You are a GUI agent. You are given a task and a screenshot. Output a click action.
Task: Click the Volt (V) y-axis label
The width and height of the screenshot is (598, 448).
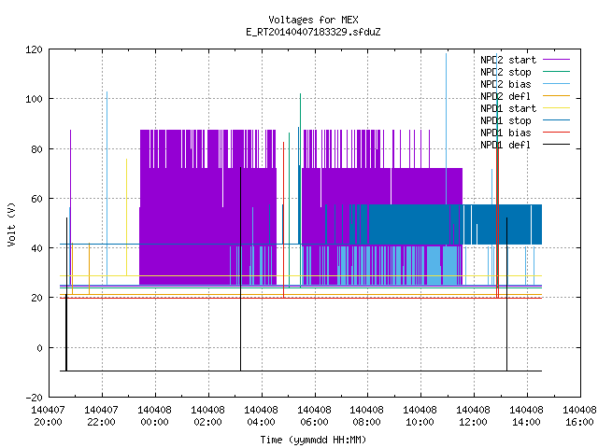tap(12, 224)
